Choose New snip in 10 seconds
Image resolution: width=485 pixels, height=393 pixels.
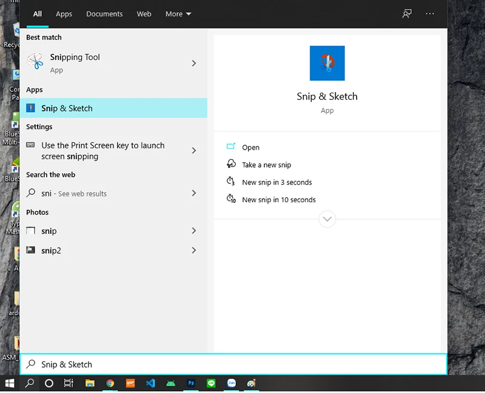point(278,200)
